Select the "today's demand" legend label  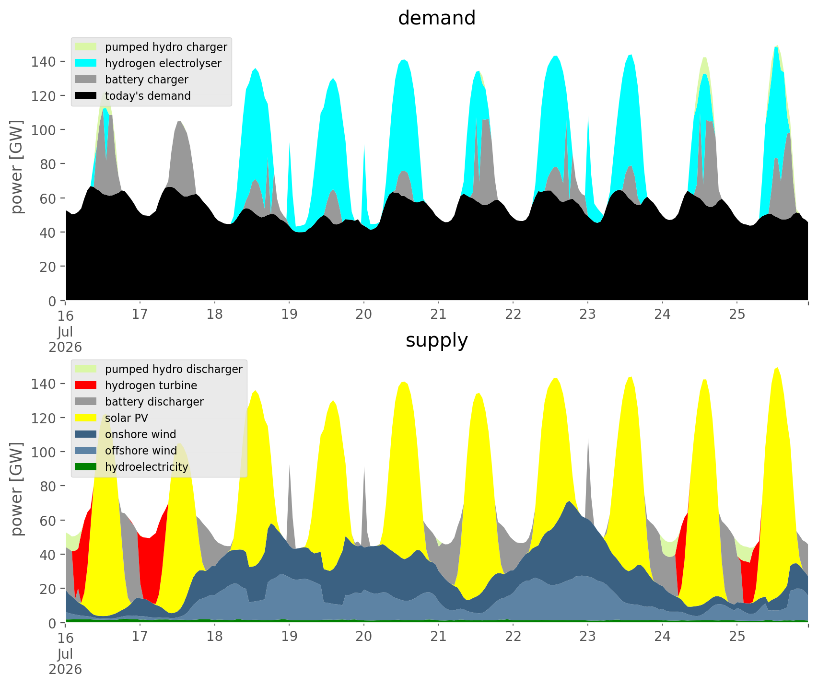[148, 96]
